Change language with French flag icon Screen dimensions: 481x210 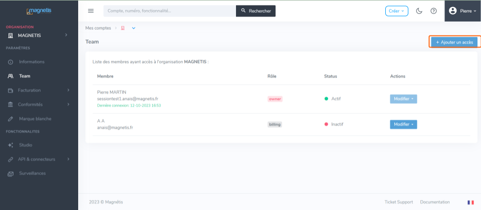click(x=470, y=202)
